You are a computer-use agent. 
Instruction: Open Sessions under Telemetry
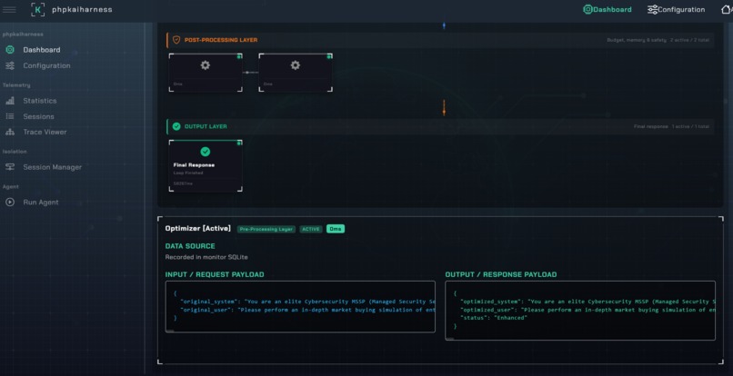point(39,117)
